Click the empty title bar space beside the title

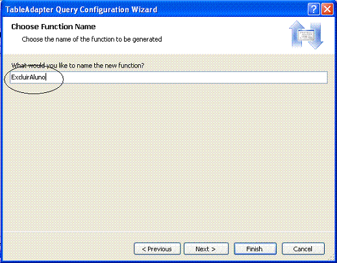(232, 9)
